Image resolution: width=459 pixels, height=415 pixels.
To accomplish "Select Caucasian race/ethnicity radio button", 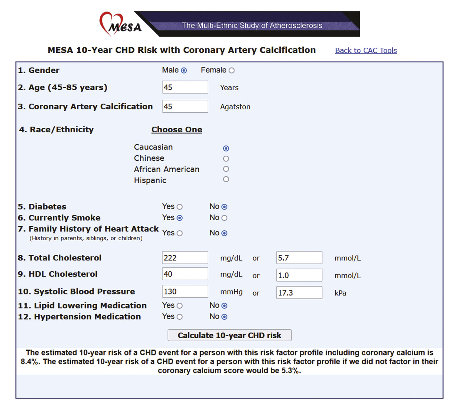I will [226, 148].
